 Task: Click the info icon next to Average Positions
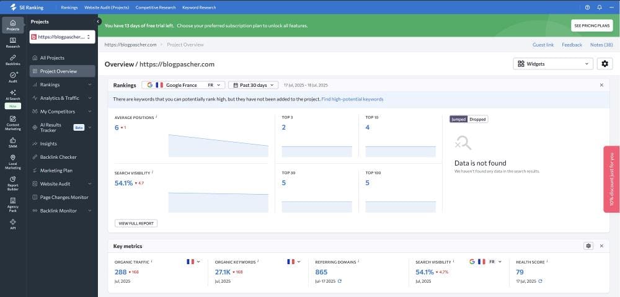pos(157,117)
